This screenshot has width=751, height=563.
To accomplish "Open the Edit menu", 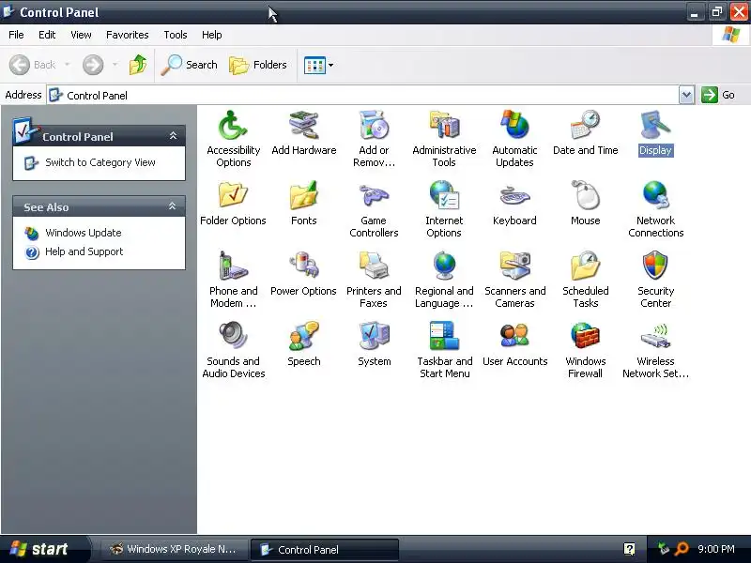I will click(x=47, y=35).
